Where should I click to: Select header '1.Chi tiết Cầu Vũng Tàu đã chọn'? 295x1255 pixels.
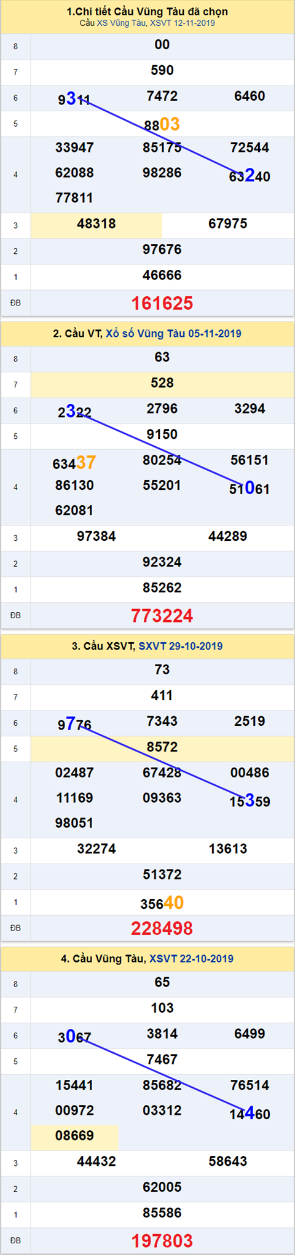tap(147, 12)
